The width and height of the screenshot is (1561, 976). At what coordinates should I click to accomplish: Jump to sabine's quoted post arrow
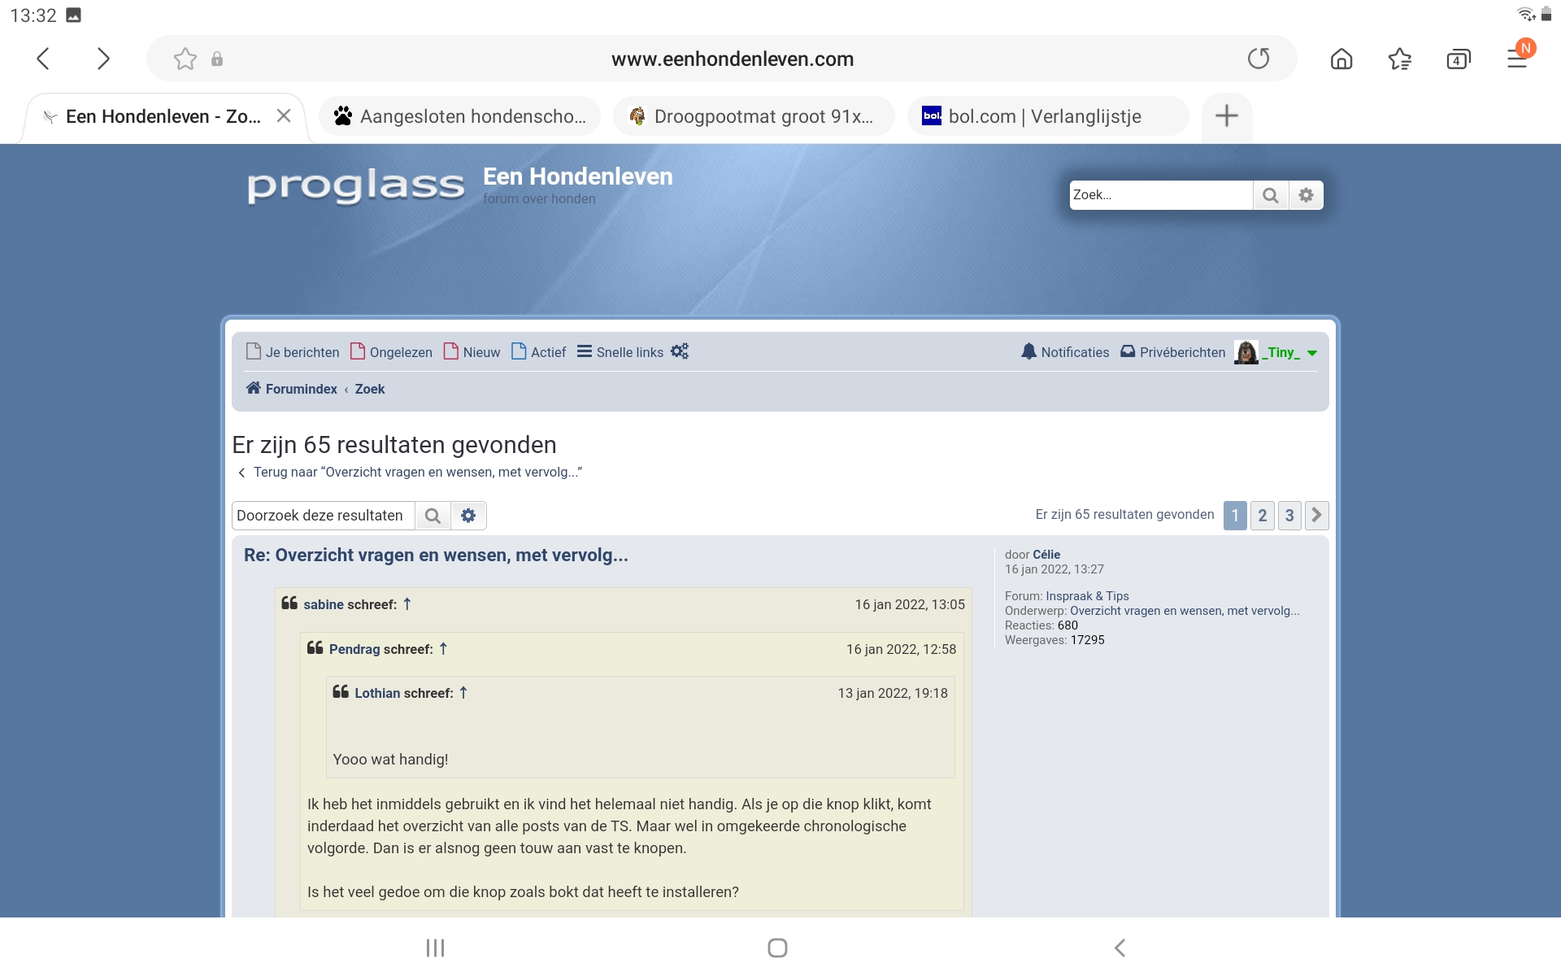[407, 603]
